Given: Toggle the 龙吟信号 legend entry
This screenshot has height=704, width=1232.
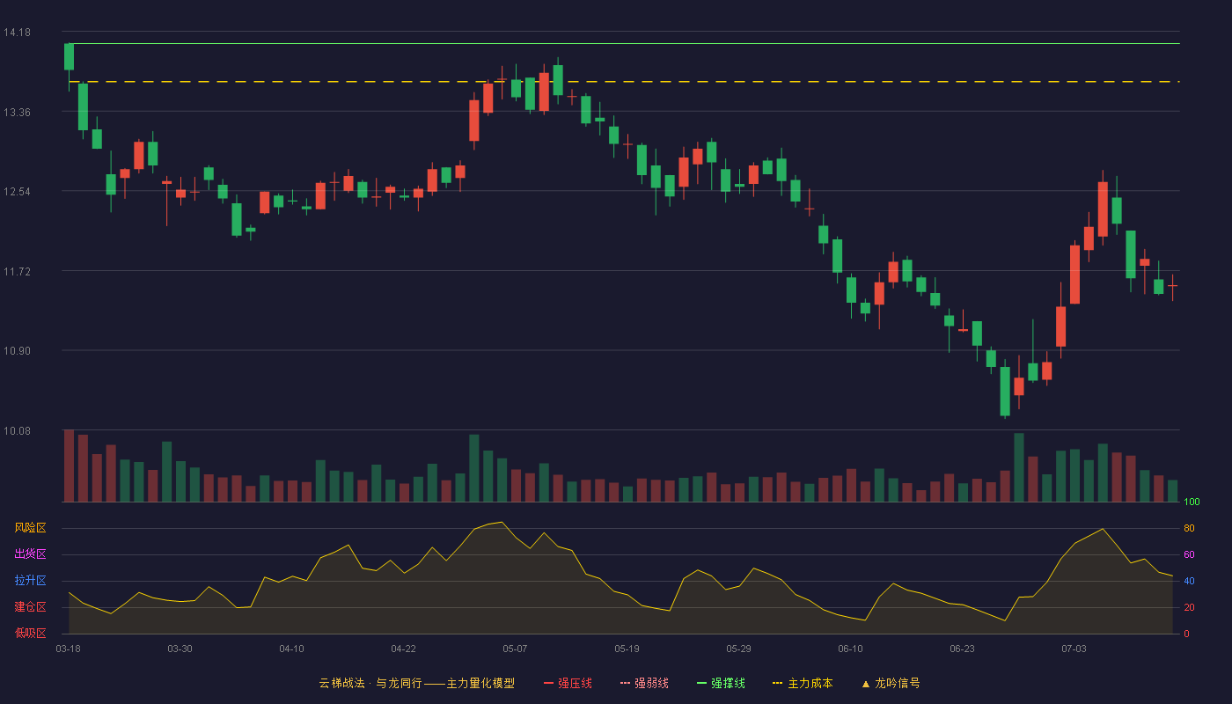Looking at the screenshot, I should coord(890,683).
